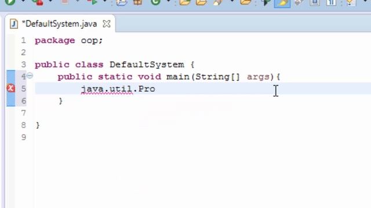371x208 pixels.
Task: Click line number 2 in the gutter
Action: 23,53
